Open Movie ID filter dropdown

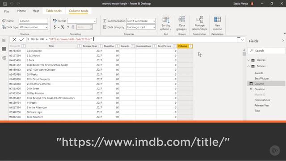23,46
